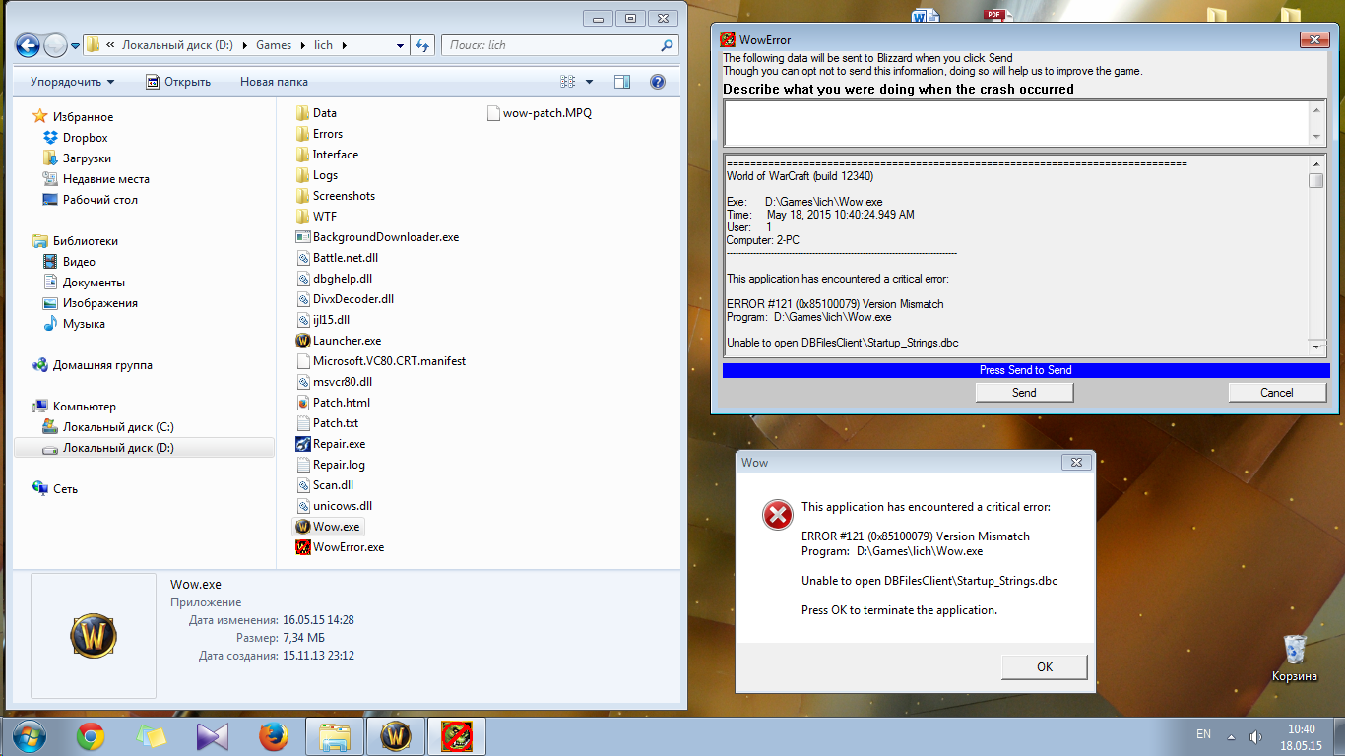The height and width of the screenshot is (756, 1345).
Task: Click EN language indicator in taskbar
Action: 1203,734
